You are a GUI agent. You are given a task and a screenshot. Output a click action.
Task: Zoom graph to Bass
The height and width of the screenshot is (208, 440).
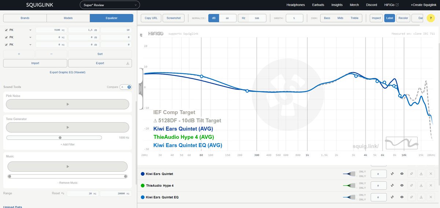(327, 18)
